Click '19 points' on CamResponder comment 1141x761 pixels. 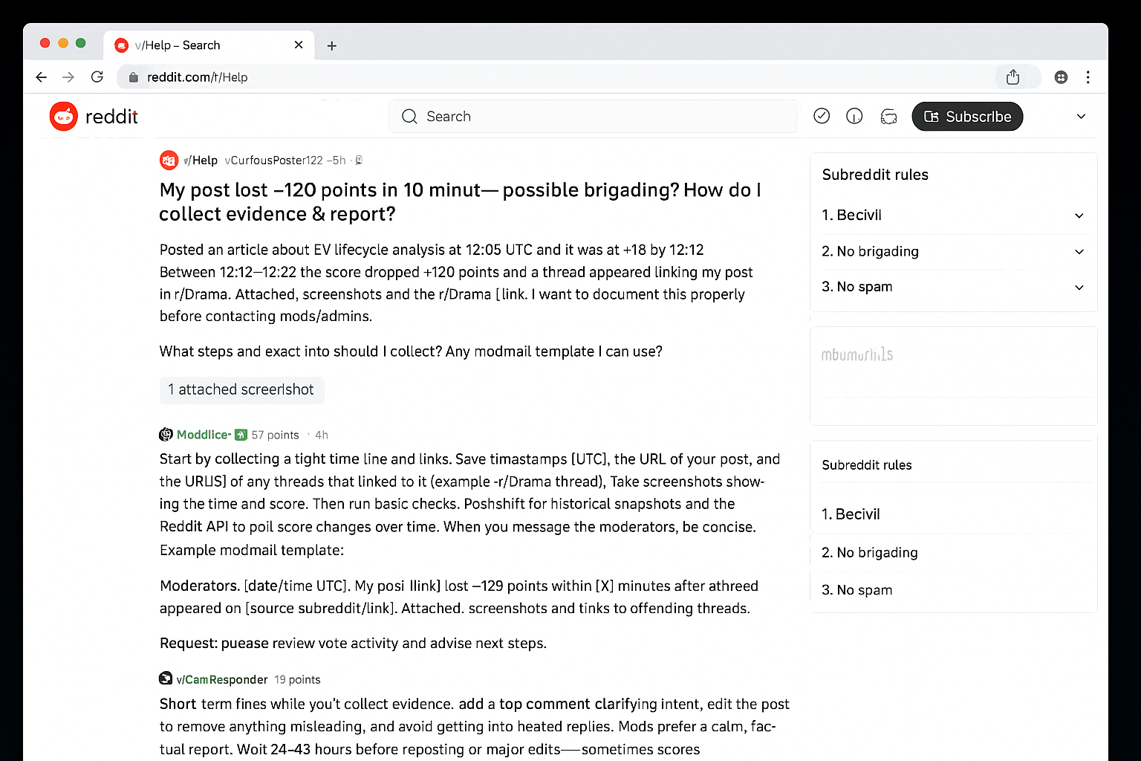click(297, 679)
